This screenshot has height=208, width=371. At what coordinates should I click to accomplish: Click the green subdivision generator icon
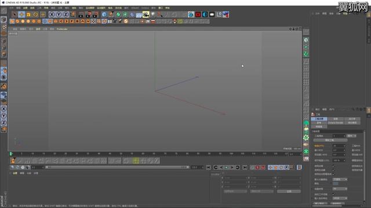point(118,14)
